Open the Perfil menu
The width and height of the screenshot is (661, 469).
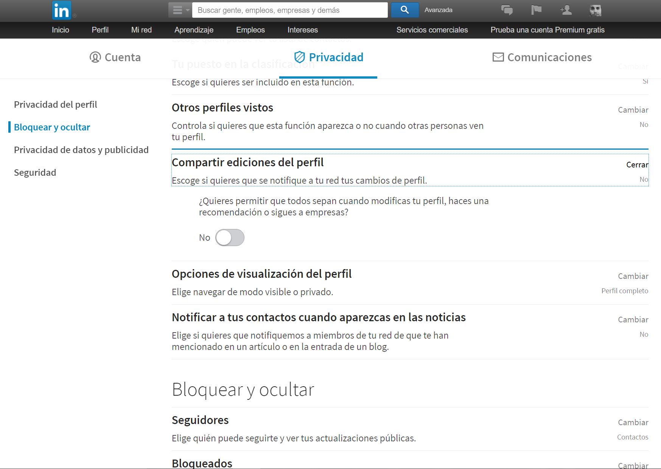(x=100, y=30)
